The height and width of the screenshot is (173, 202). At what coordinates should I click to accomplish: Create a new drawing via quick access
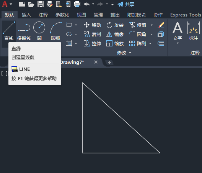point(22,4)
